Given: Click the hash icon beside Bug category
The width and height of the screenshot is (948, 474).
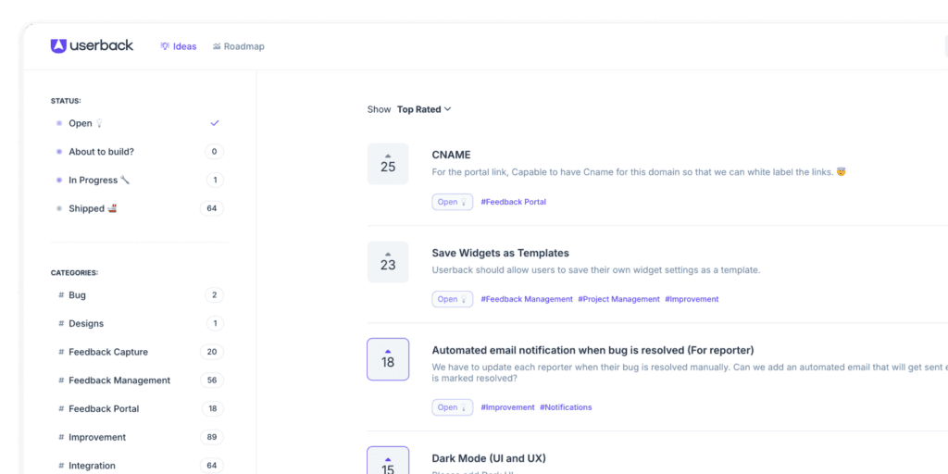Looking at the screenshot, I should point(61,295).
